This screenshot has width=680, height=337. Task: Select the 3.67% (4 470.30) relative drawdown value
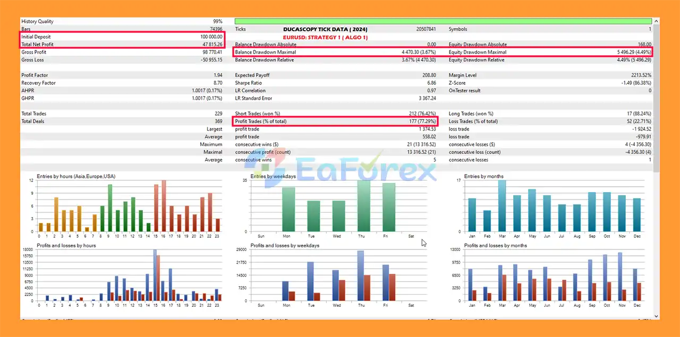(x=419, y=60)
